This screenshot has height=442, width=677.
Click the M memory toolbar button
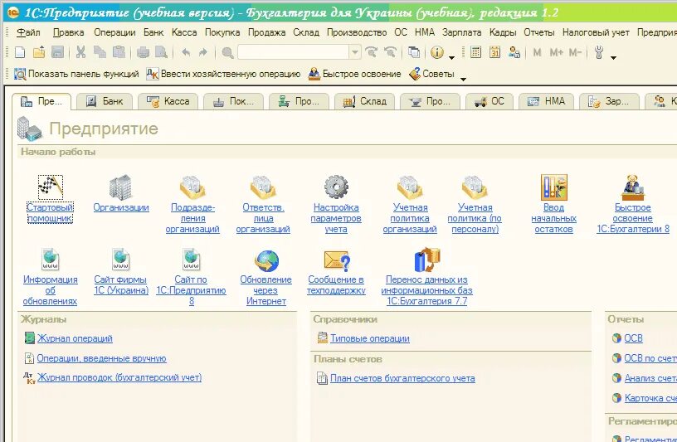click(537, 53)
